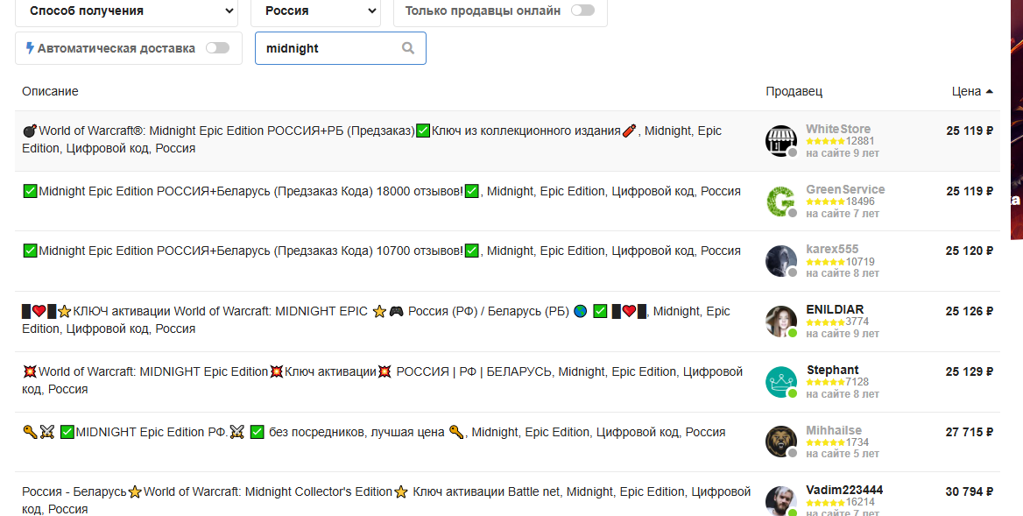The height and width of the screenshot is (516, 1023).
Task: Click ENILDIAR star rating
Action: coord(825,322)
